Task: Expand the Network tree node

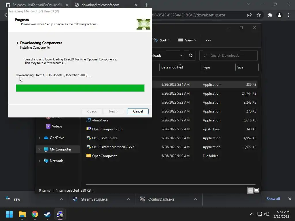Action: point(39,161)
